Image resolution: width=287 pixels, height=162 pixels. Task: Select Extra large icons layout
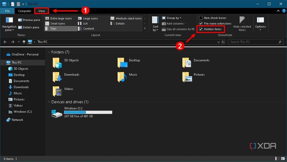[59, 18]
